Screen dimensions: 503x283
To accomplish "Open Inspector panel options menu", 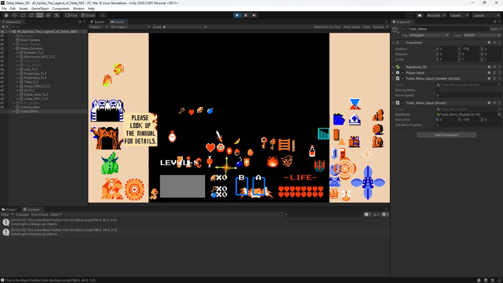I will coord(499,22).
